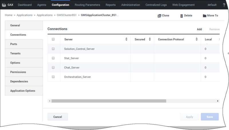Click the horizontal scrollbar right arrow
This screenshot has height=130, width=229.
(x=218, y=101)
